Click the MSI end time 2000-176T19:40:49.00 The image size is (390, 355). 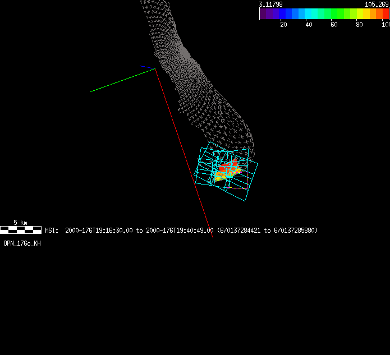point(180,230)
